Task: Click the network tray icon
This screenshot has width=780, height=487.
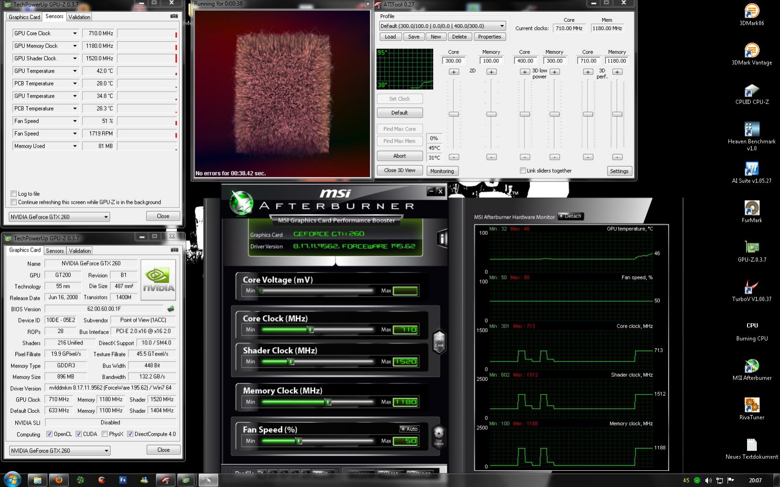Action: pos(719,481)
